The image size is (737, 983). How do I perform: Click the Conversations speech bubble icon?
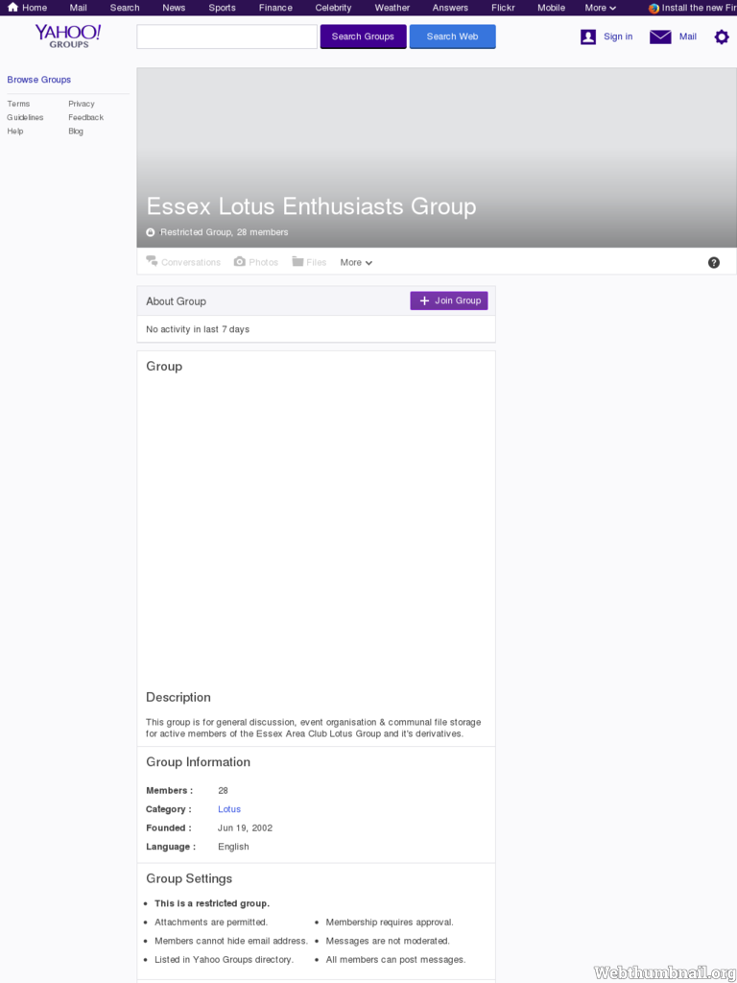[x=152, y=261]
